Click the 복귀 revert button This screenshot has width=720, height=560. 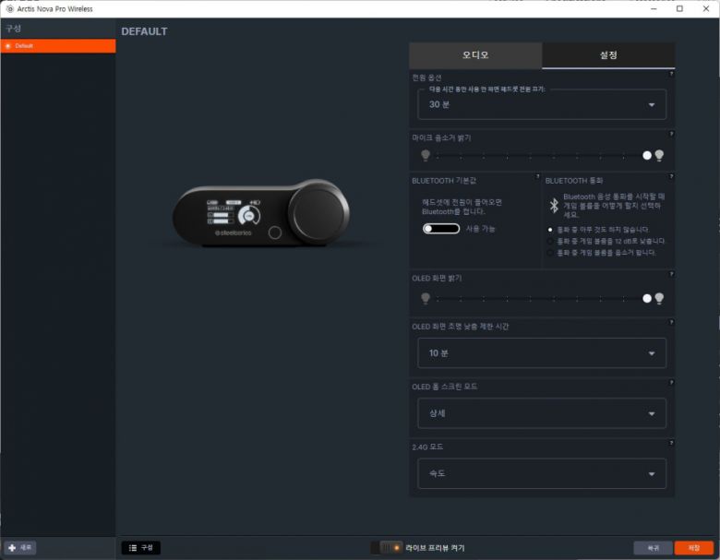(653, 548)
